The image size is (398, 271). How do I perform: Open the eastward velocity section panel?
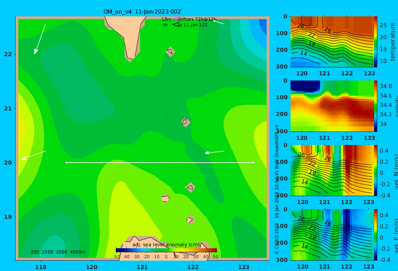click(x=332, y=235)
